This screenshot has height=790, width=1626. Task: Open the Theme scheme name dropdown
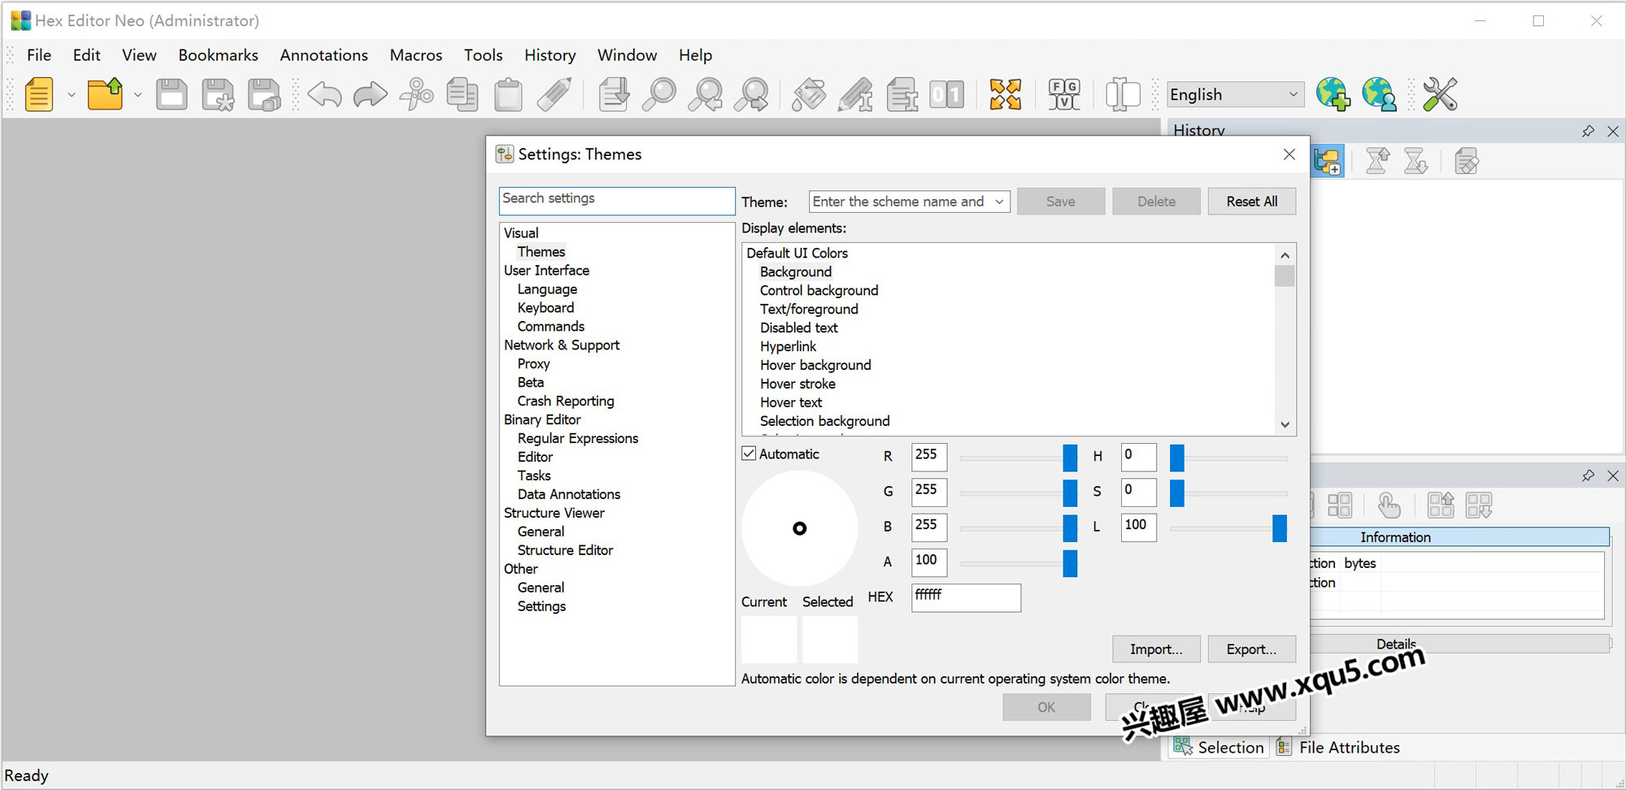(999, 202)
